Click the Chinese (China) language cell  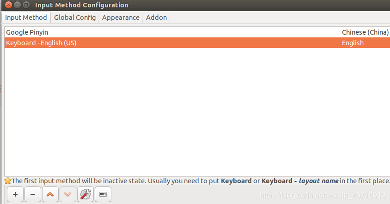(365, 32)
